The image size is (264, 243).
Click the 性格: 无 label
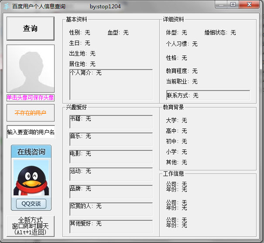click(x=176, y=58)
